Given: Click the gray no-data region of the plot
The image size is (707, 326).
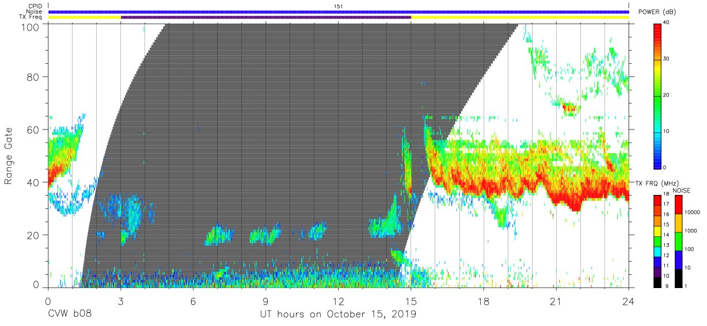Looking at the screenshot, I should point(288,144).
